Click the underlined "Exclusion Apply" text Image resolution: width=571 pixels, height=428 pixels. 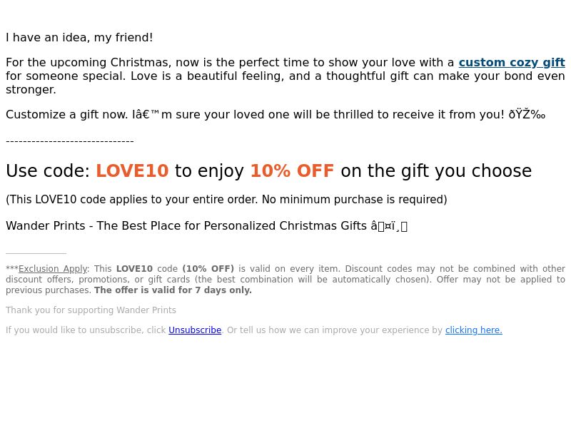(53, 269)
